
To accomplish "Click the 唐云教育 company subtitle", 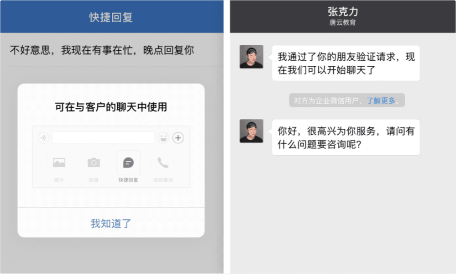I will coord(343,22).
